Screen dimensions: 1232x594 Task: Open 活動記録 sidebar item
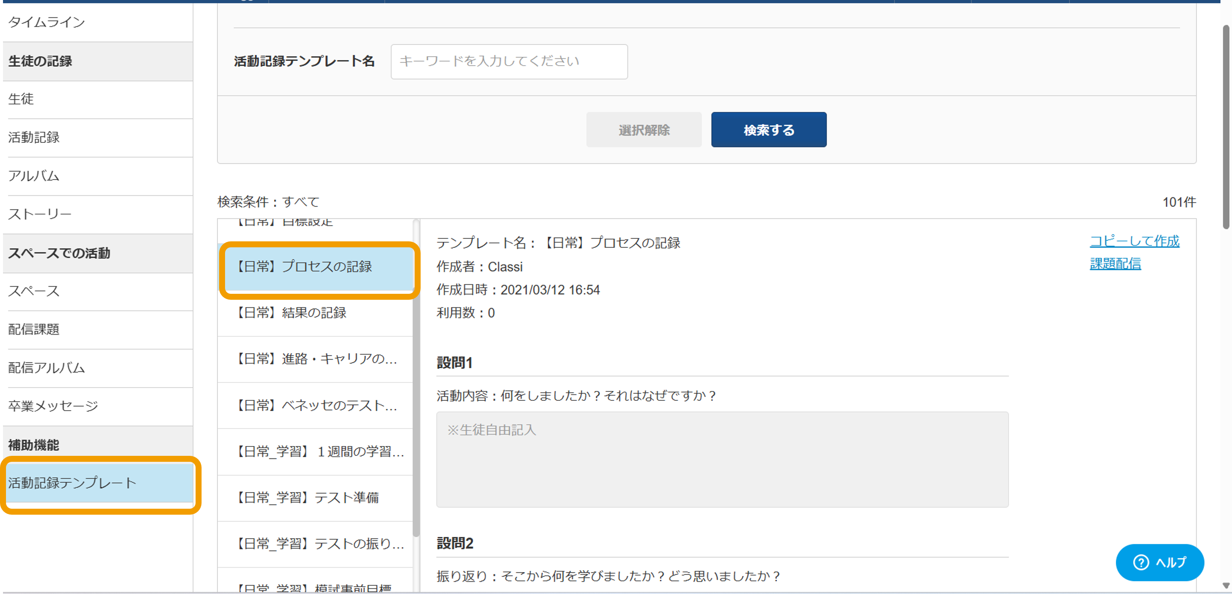(x=97, y=137)
